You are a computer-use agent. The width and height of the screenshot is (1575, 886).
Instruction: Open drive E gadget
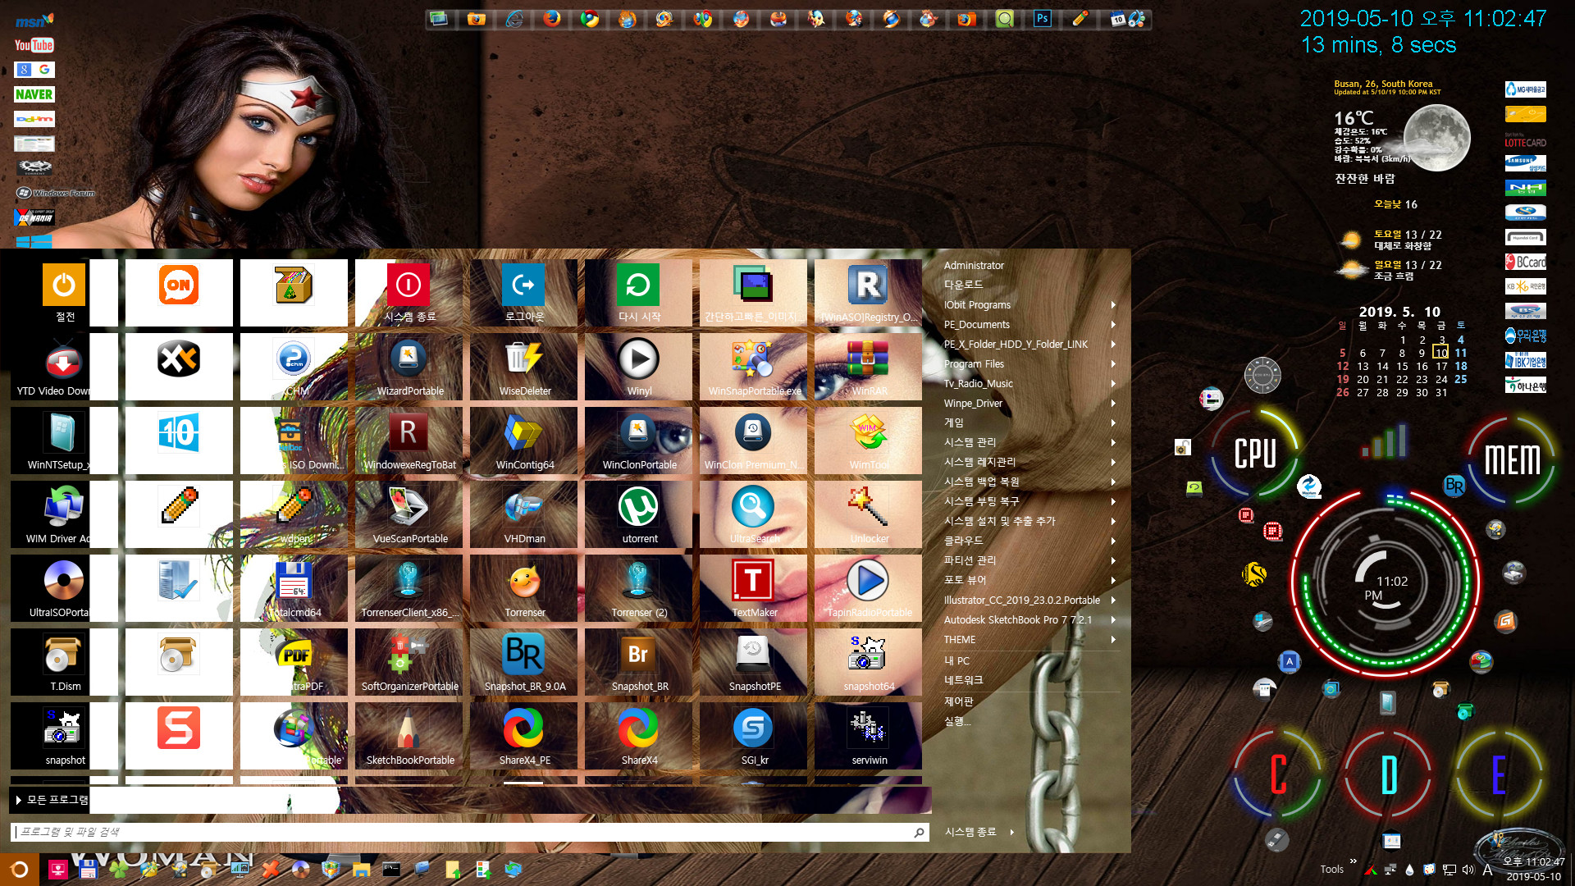(1499, 774)
